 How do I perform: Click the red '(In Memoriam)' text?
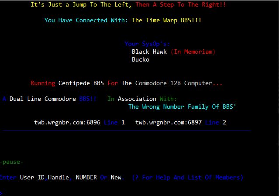193,52
